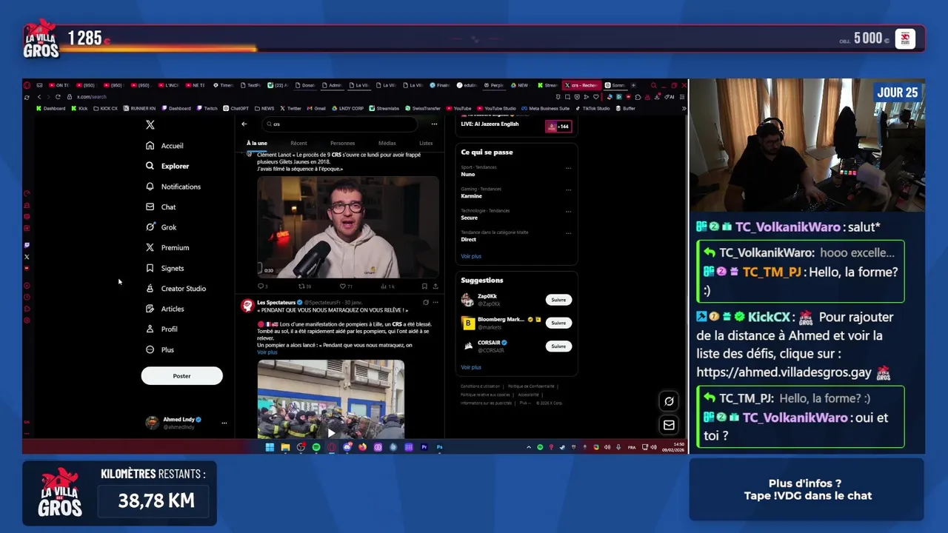Viewport: 948px width, 533px height.
Task: Click Voir plus under Suggestions
Action: click(x=471, y=367)
